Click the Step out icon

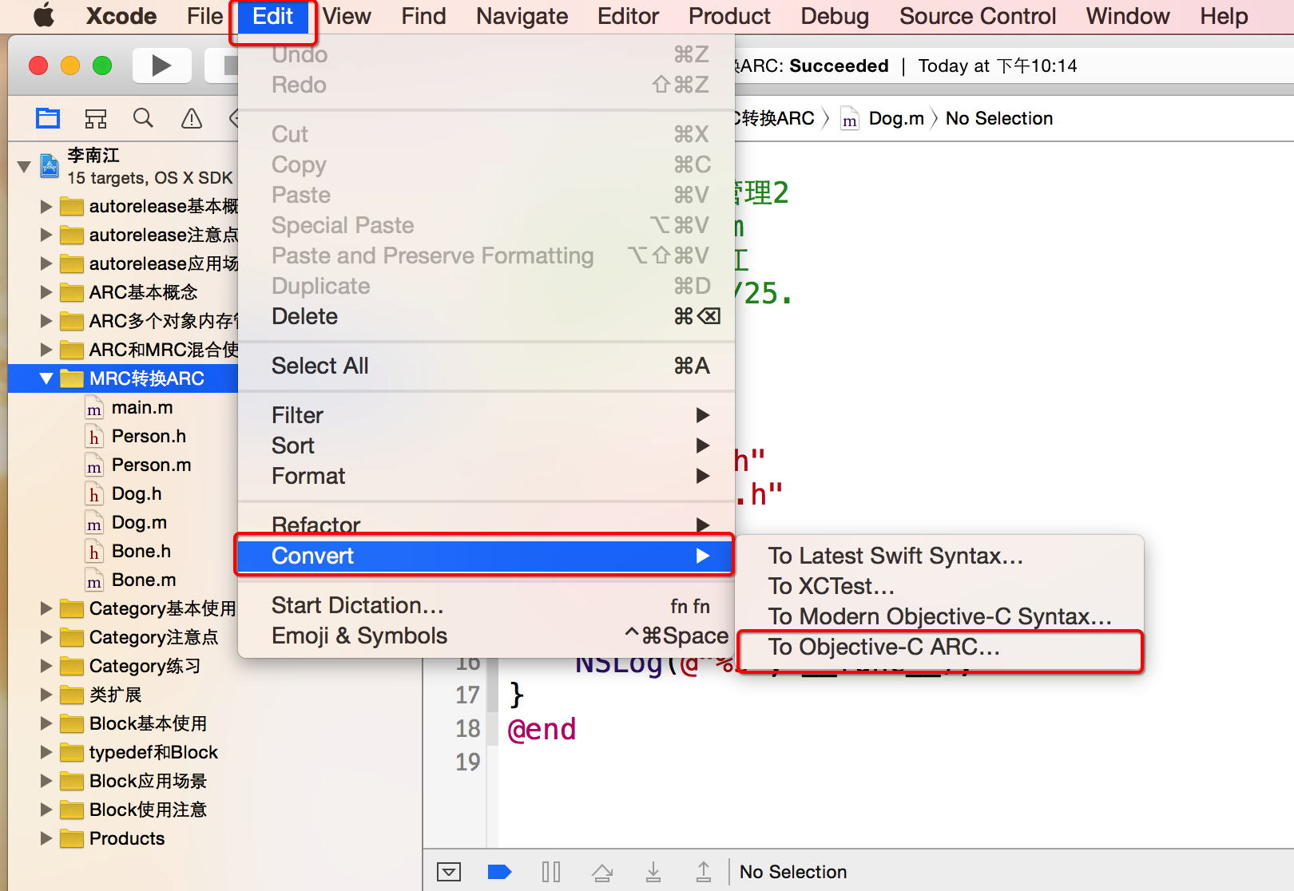pos(704,872)
